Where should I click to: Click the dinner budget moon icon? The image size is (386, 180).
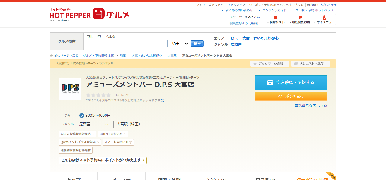coord(82,115)
